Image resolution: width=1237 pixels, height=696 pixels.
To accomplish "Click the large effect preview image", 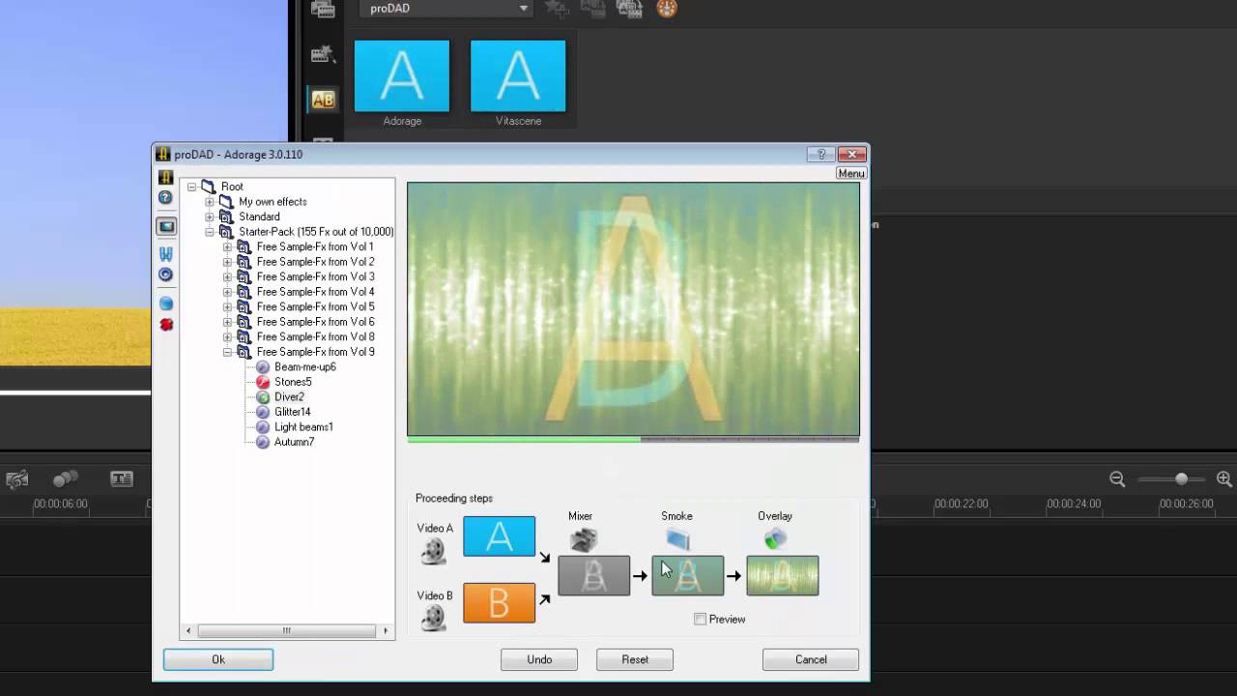I will click(633, 309).
